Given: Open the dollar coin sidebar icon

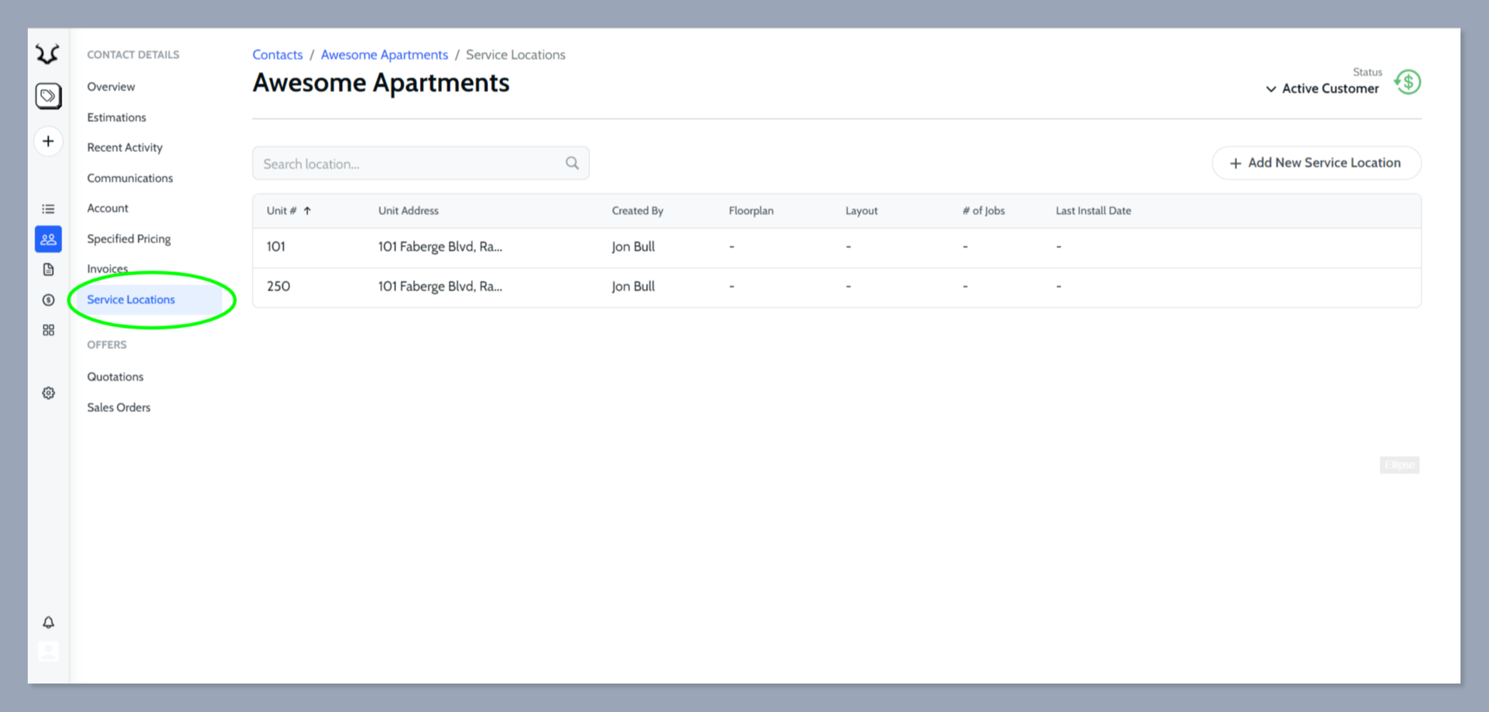Looking at the screenshot, I should pos(48,300).
